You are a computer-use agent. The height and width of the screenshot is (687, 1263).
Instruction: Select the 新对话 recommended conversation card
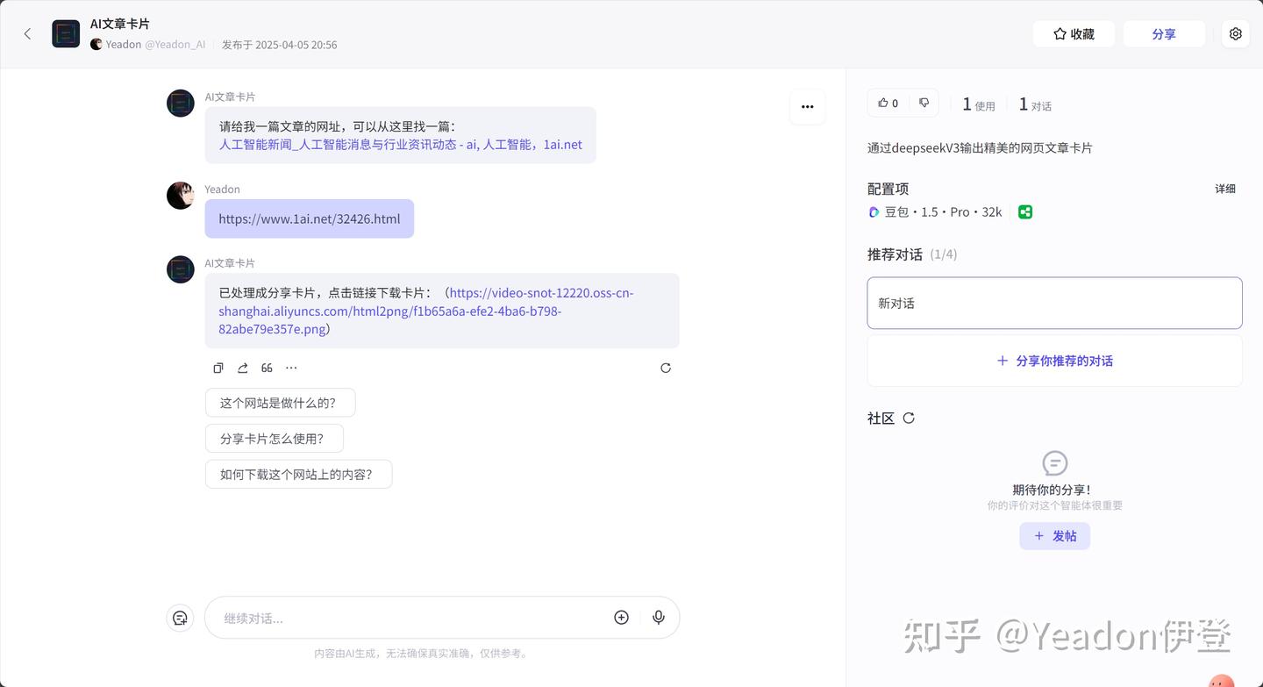click(x=1054, y=304)
